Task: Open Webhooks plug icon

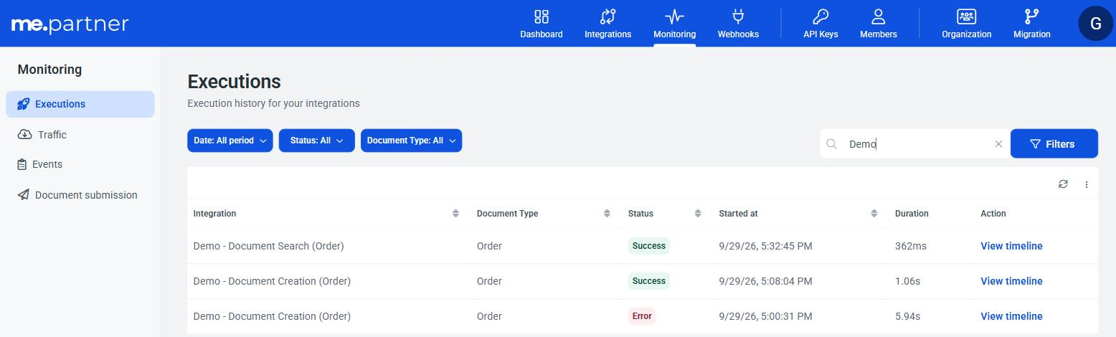Action: click(738, 16)
